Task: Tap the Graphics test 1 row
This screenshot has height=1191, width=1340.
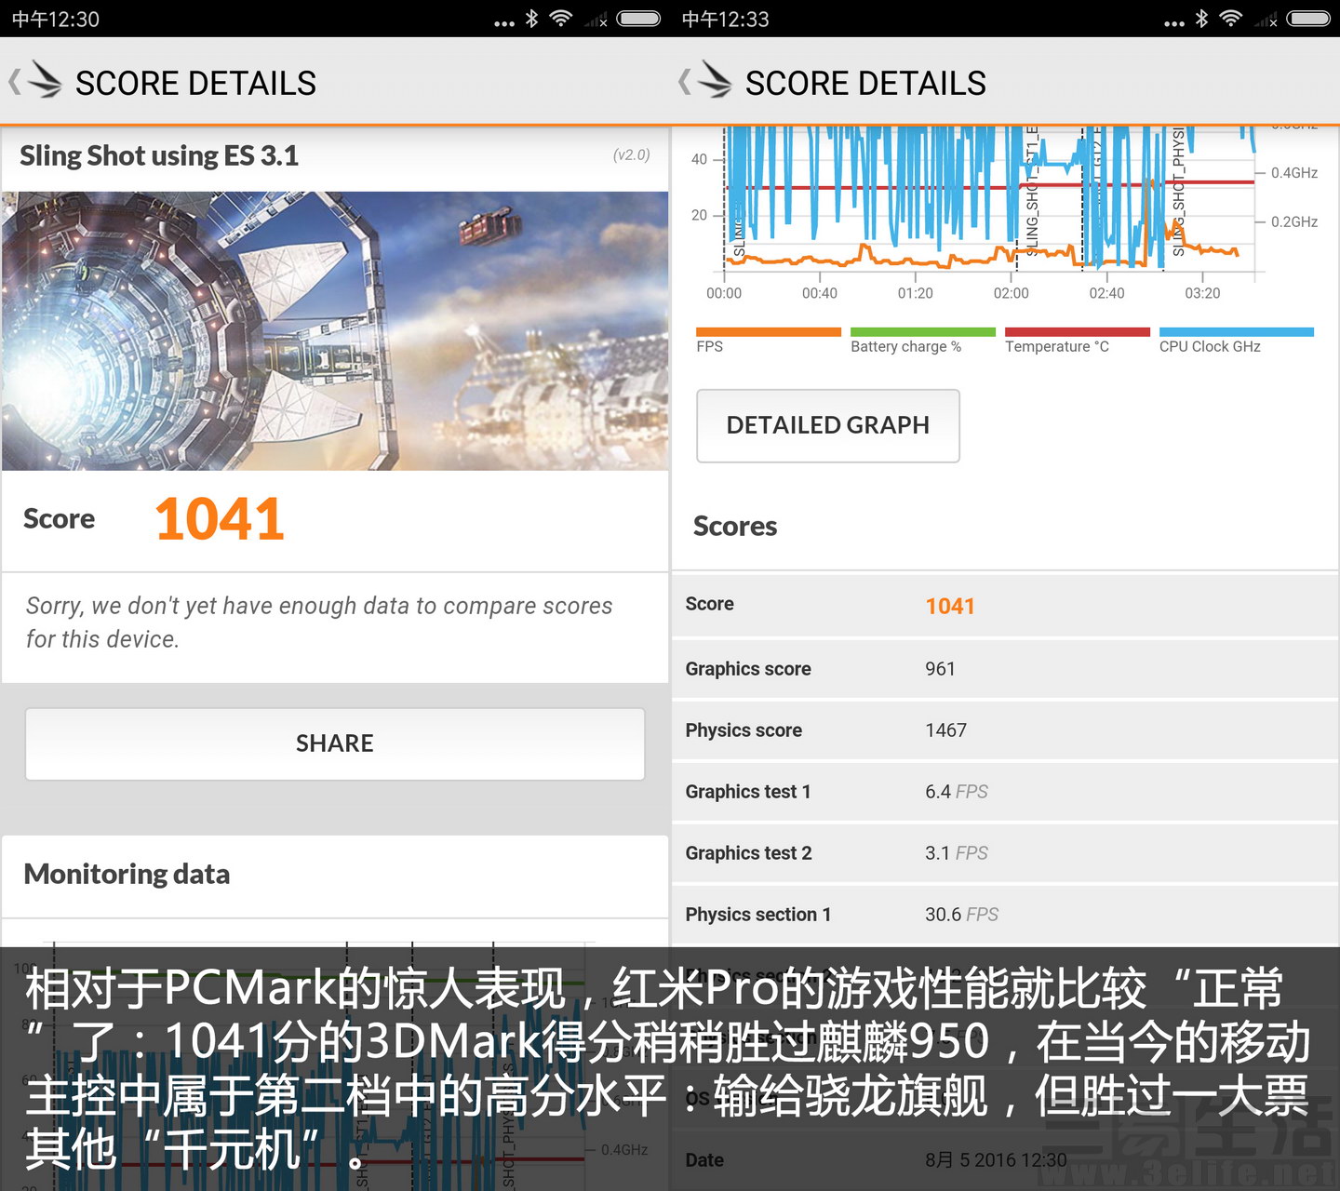Action: coord(1005,792)
